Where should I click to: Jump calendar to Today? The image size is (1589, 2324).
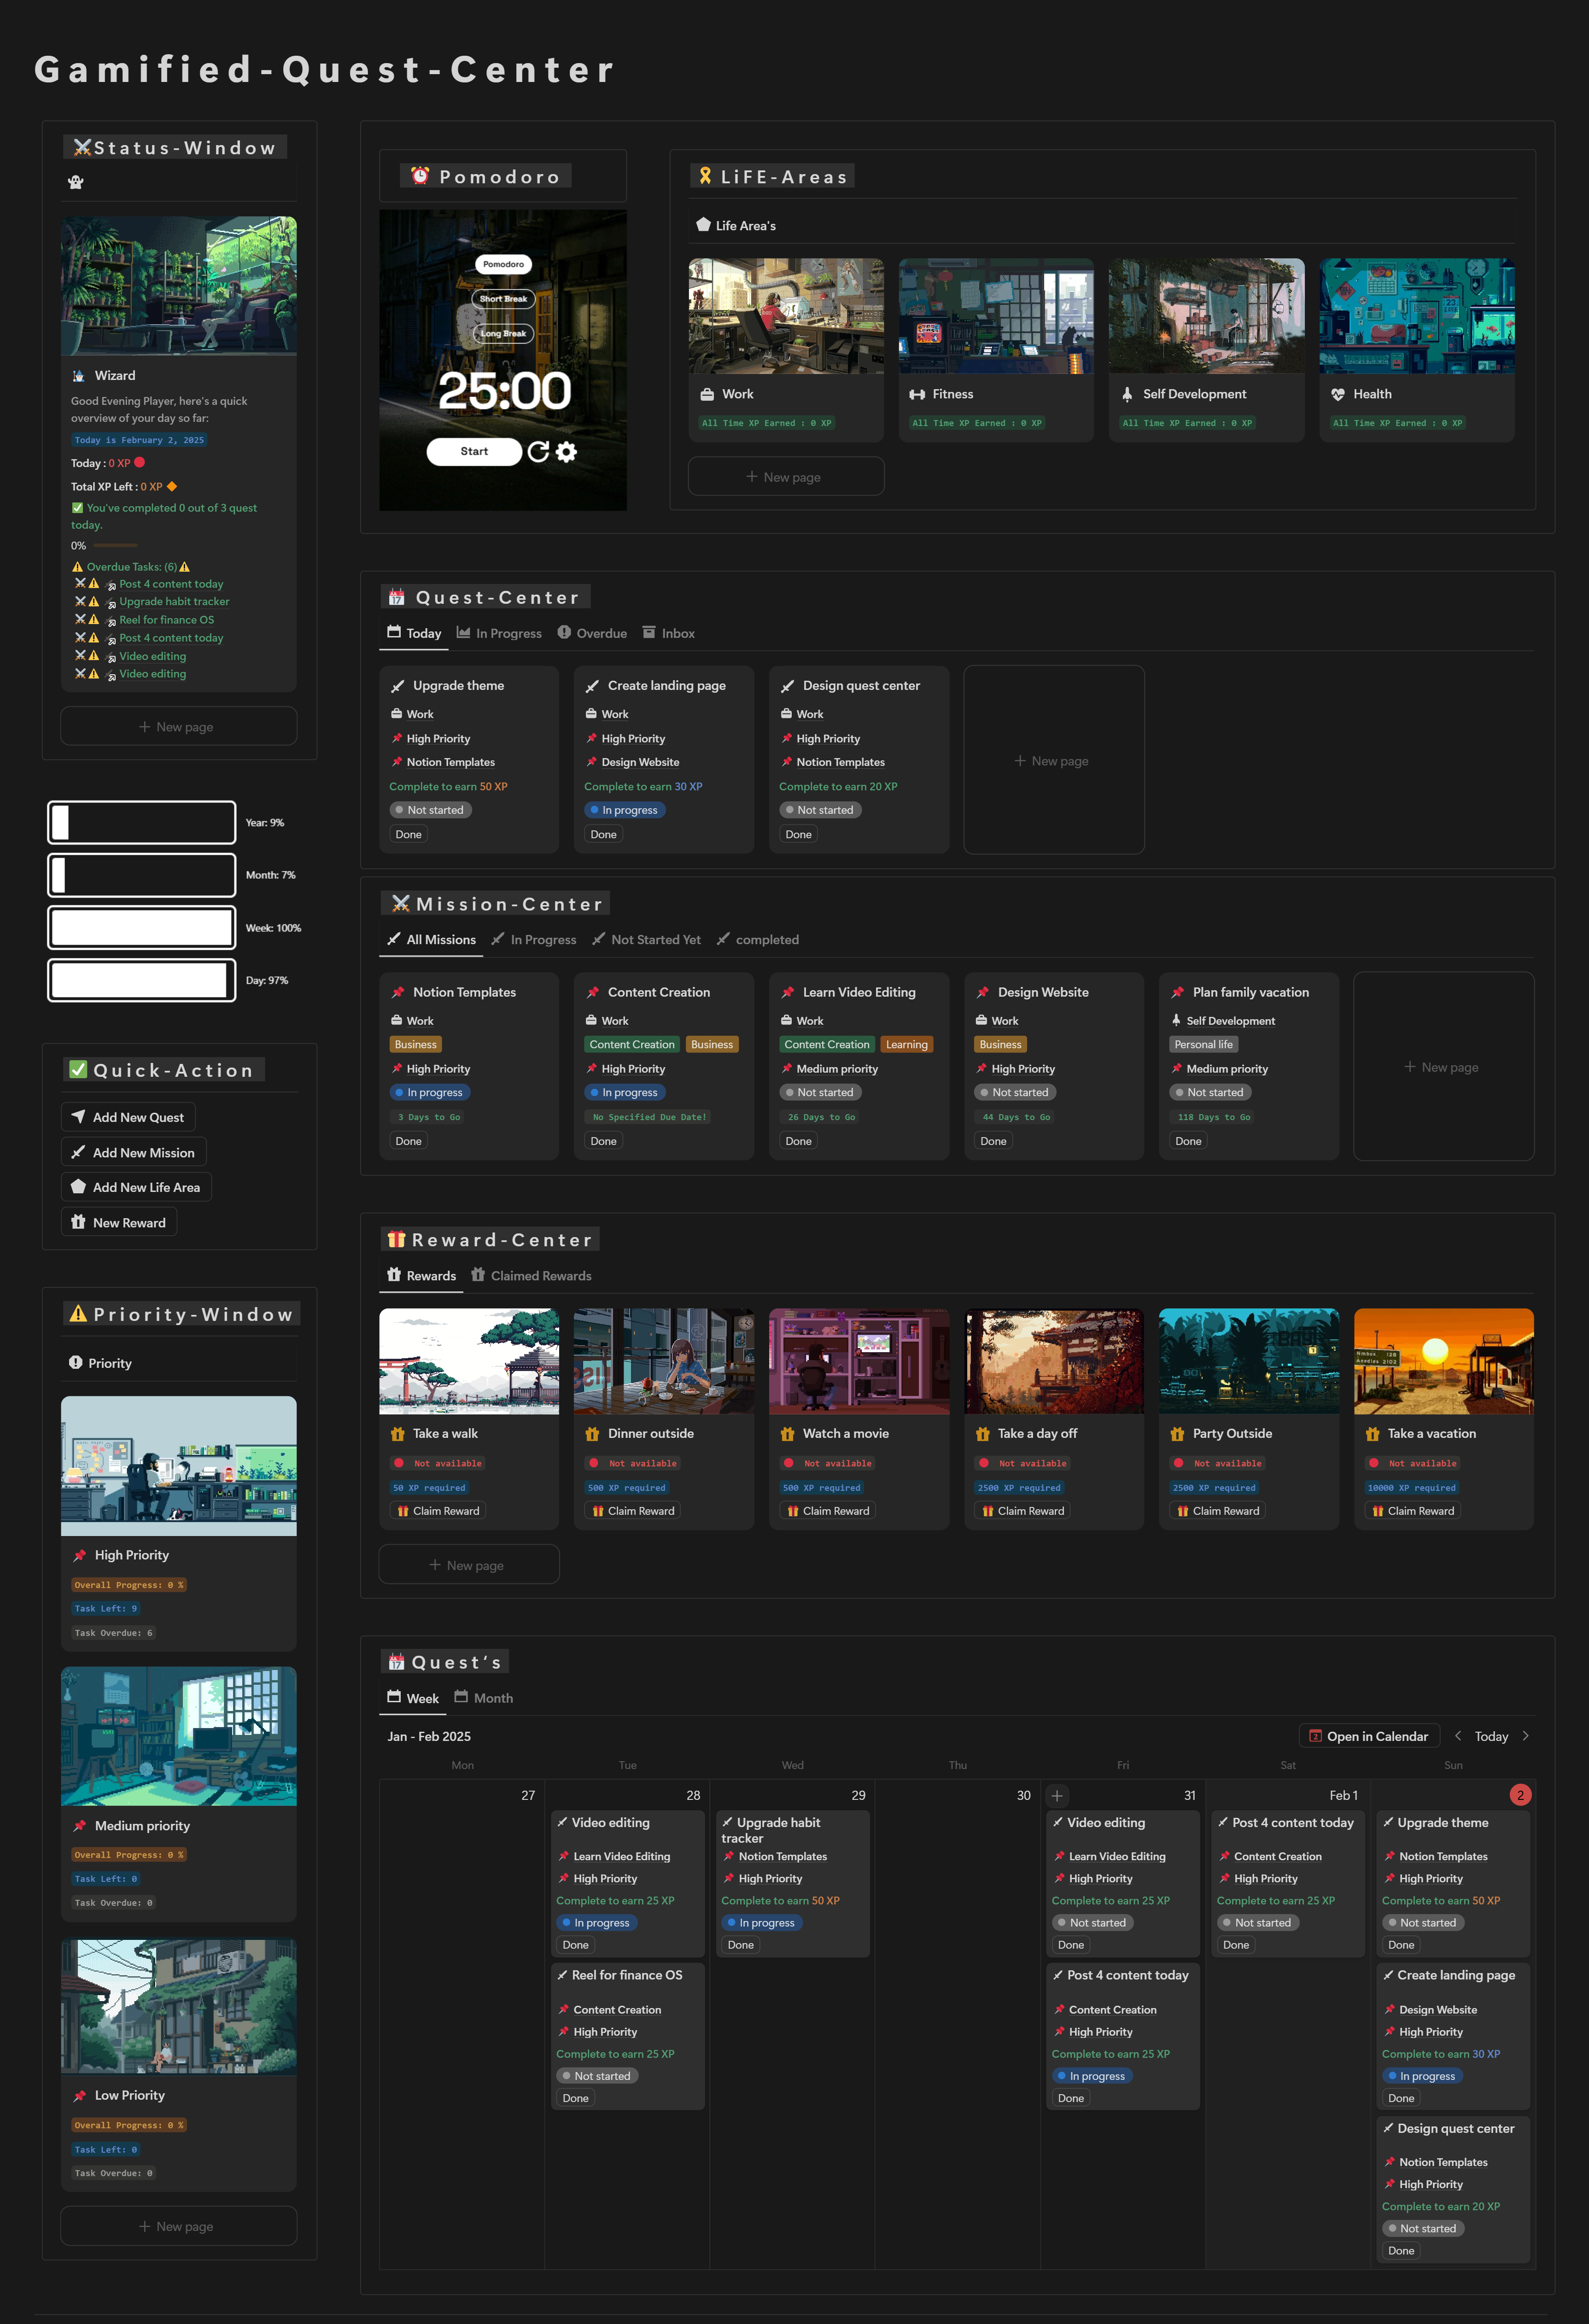1491,1736
